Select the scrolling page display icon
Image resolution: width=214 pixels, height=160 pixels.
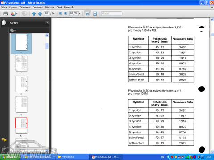coord(87,13)
